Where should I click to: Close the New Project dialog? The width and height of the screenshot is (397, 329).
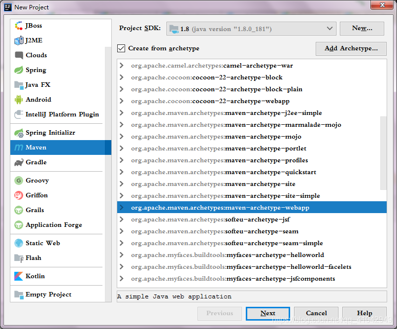[x=382, y=5]
